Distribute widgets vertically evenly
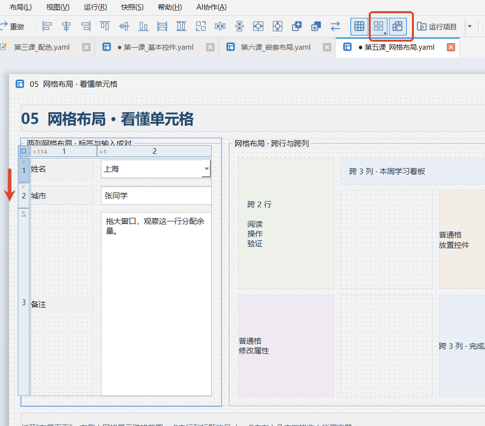 (x=239, y=26)
